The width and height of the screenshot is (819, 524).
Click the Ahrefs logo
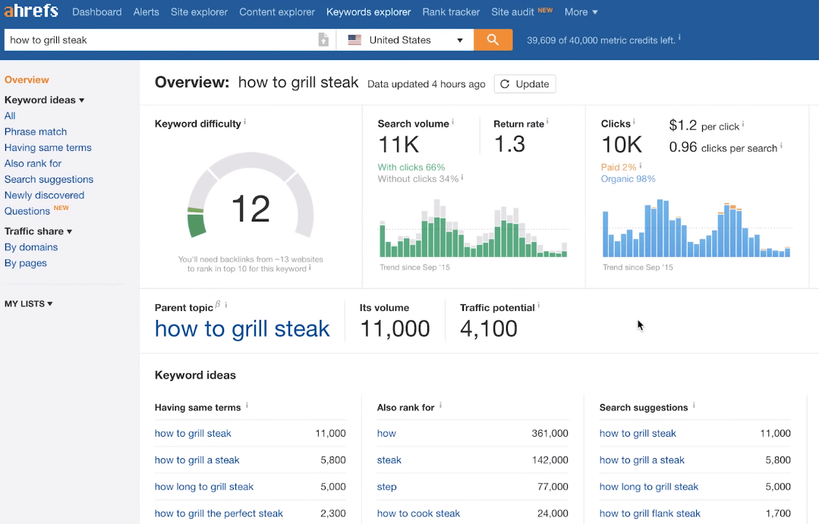pyautogui.click(x=30, y=11)
